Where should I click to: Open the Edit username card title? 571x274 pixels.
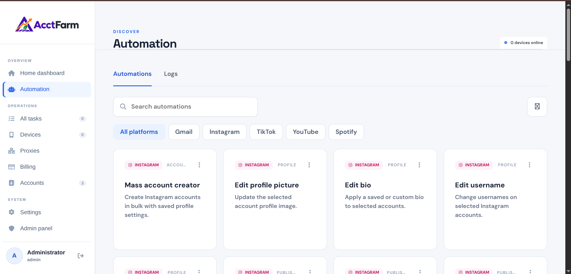pos(480,185)
